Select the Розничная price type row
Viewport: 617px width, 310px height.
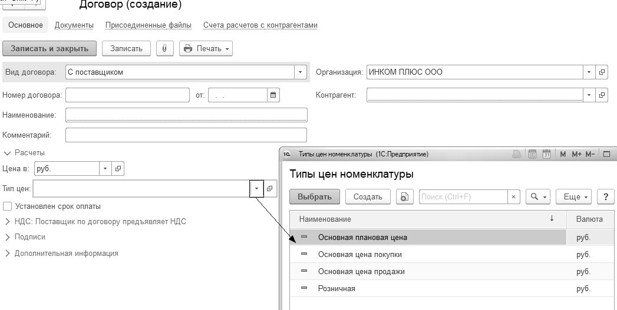pyautogui.click(x=453, y=288)
